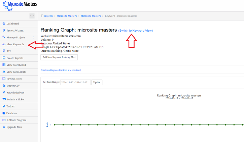Click the Set Date Range input field

click(75, 82)
